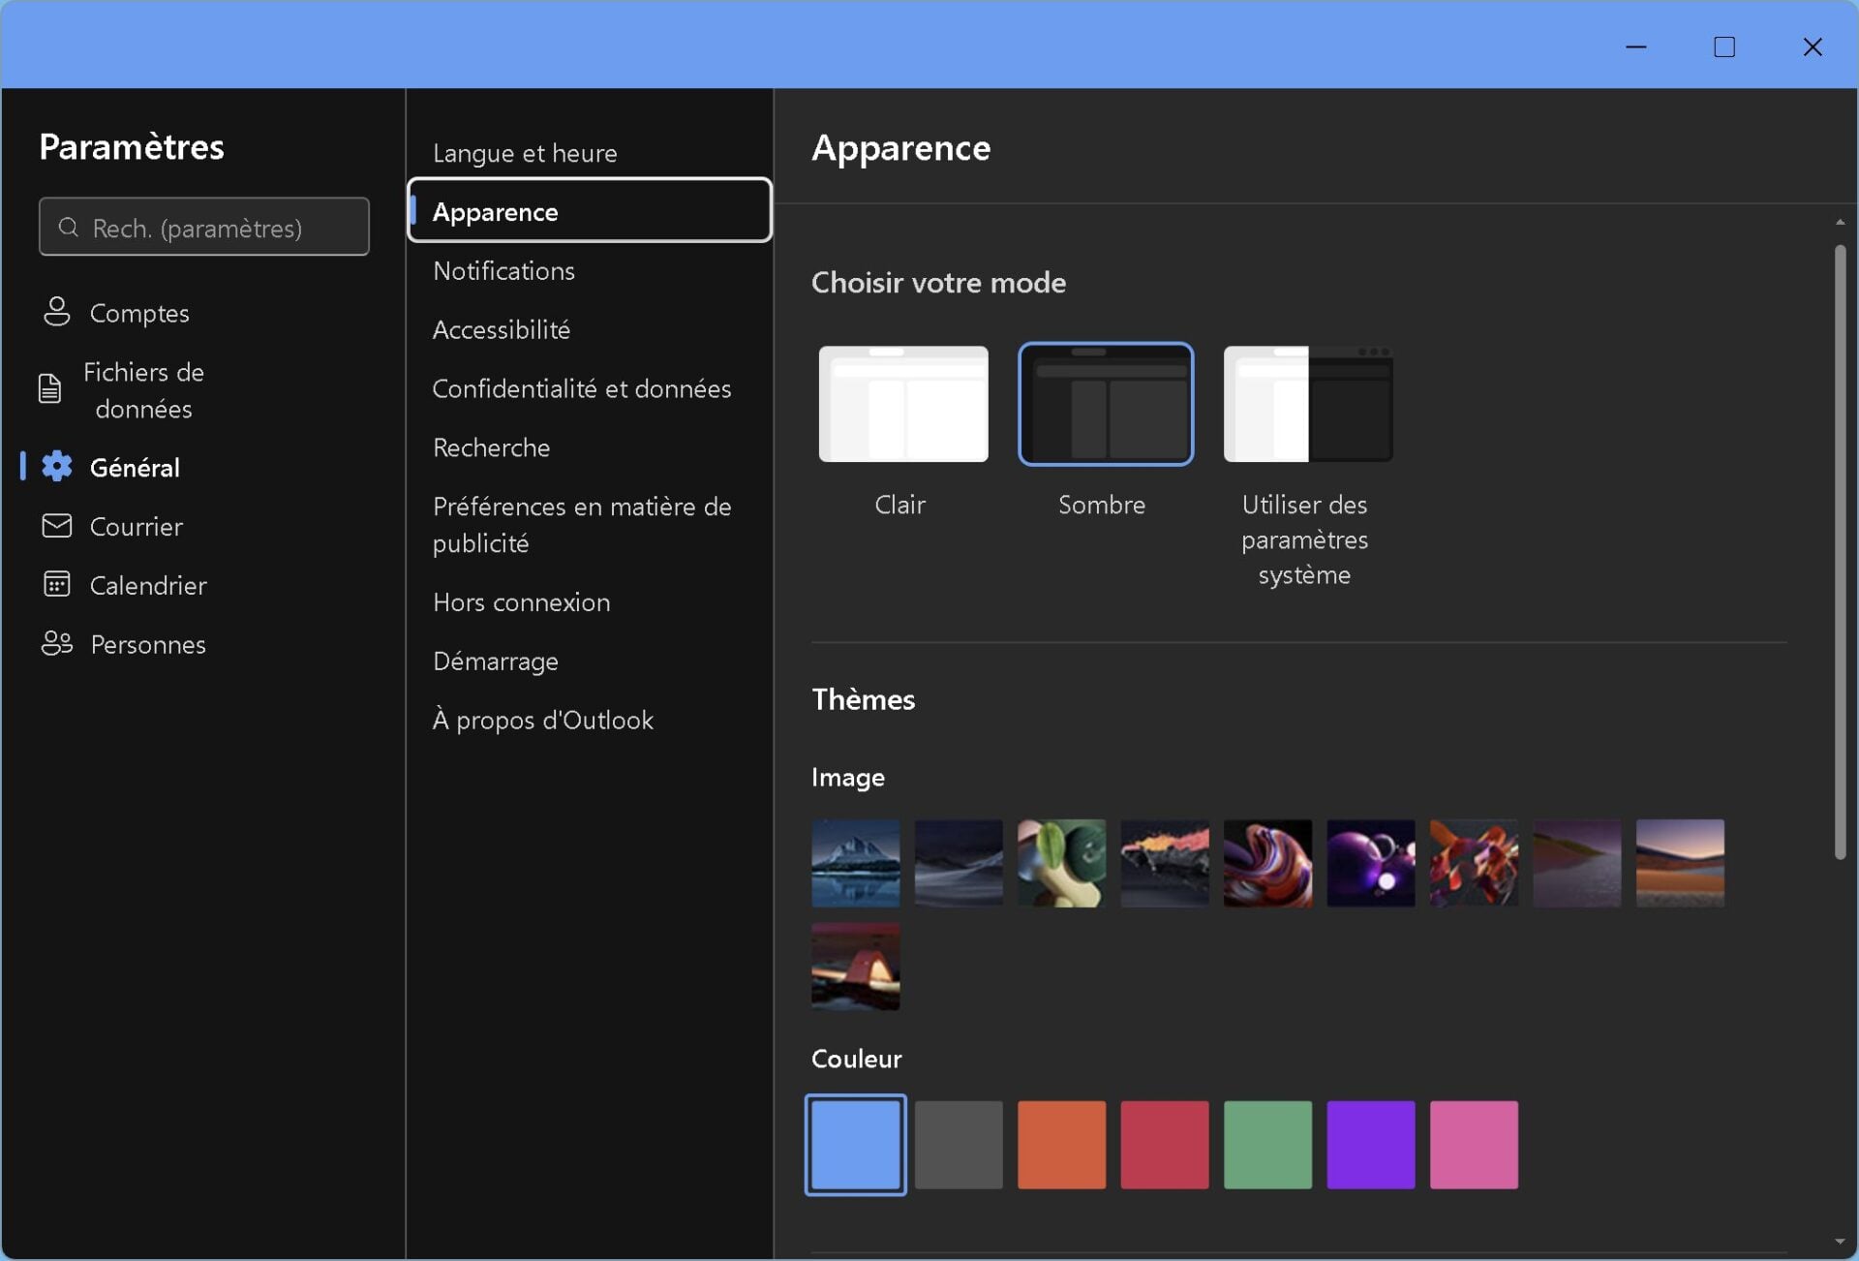Choose the Sombre mode preview
The height and width of the screenshot is (1261, 1859).
(x=1106, y=404)
